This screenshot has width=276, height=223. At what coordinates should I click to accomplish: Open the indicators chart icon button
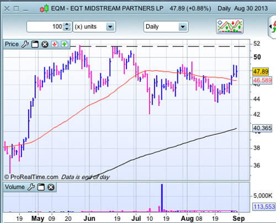click(x=230, y=26)
